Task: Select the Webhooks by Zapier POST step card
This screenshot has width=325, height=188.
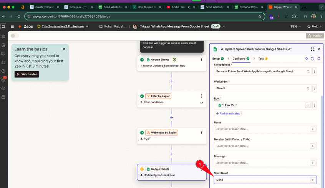Action: [x=172, y=136]
